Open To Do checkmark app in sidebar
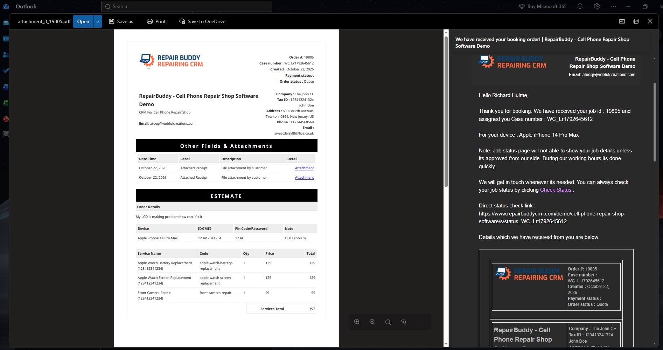Viewport: 663px width, 350px height. click(6, 71)
